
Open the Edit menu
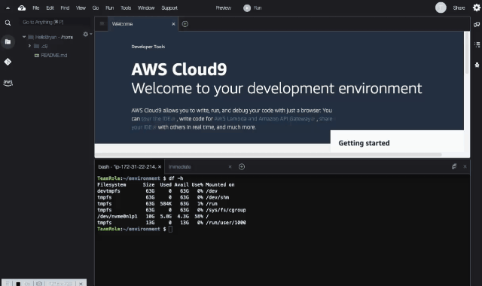50,8
